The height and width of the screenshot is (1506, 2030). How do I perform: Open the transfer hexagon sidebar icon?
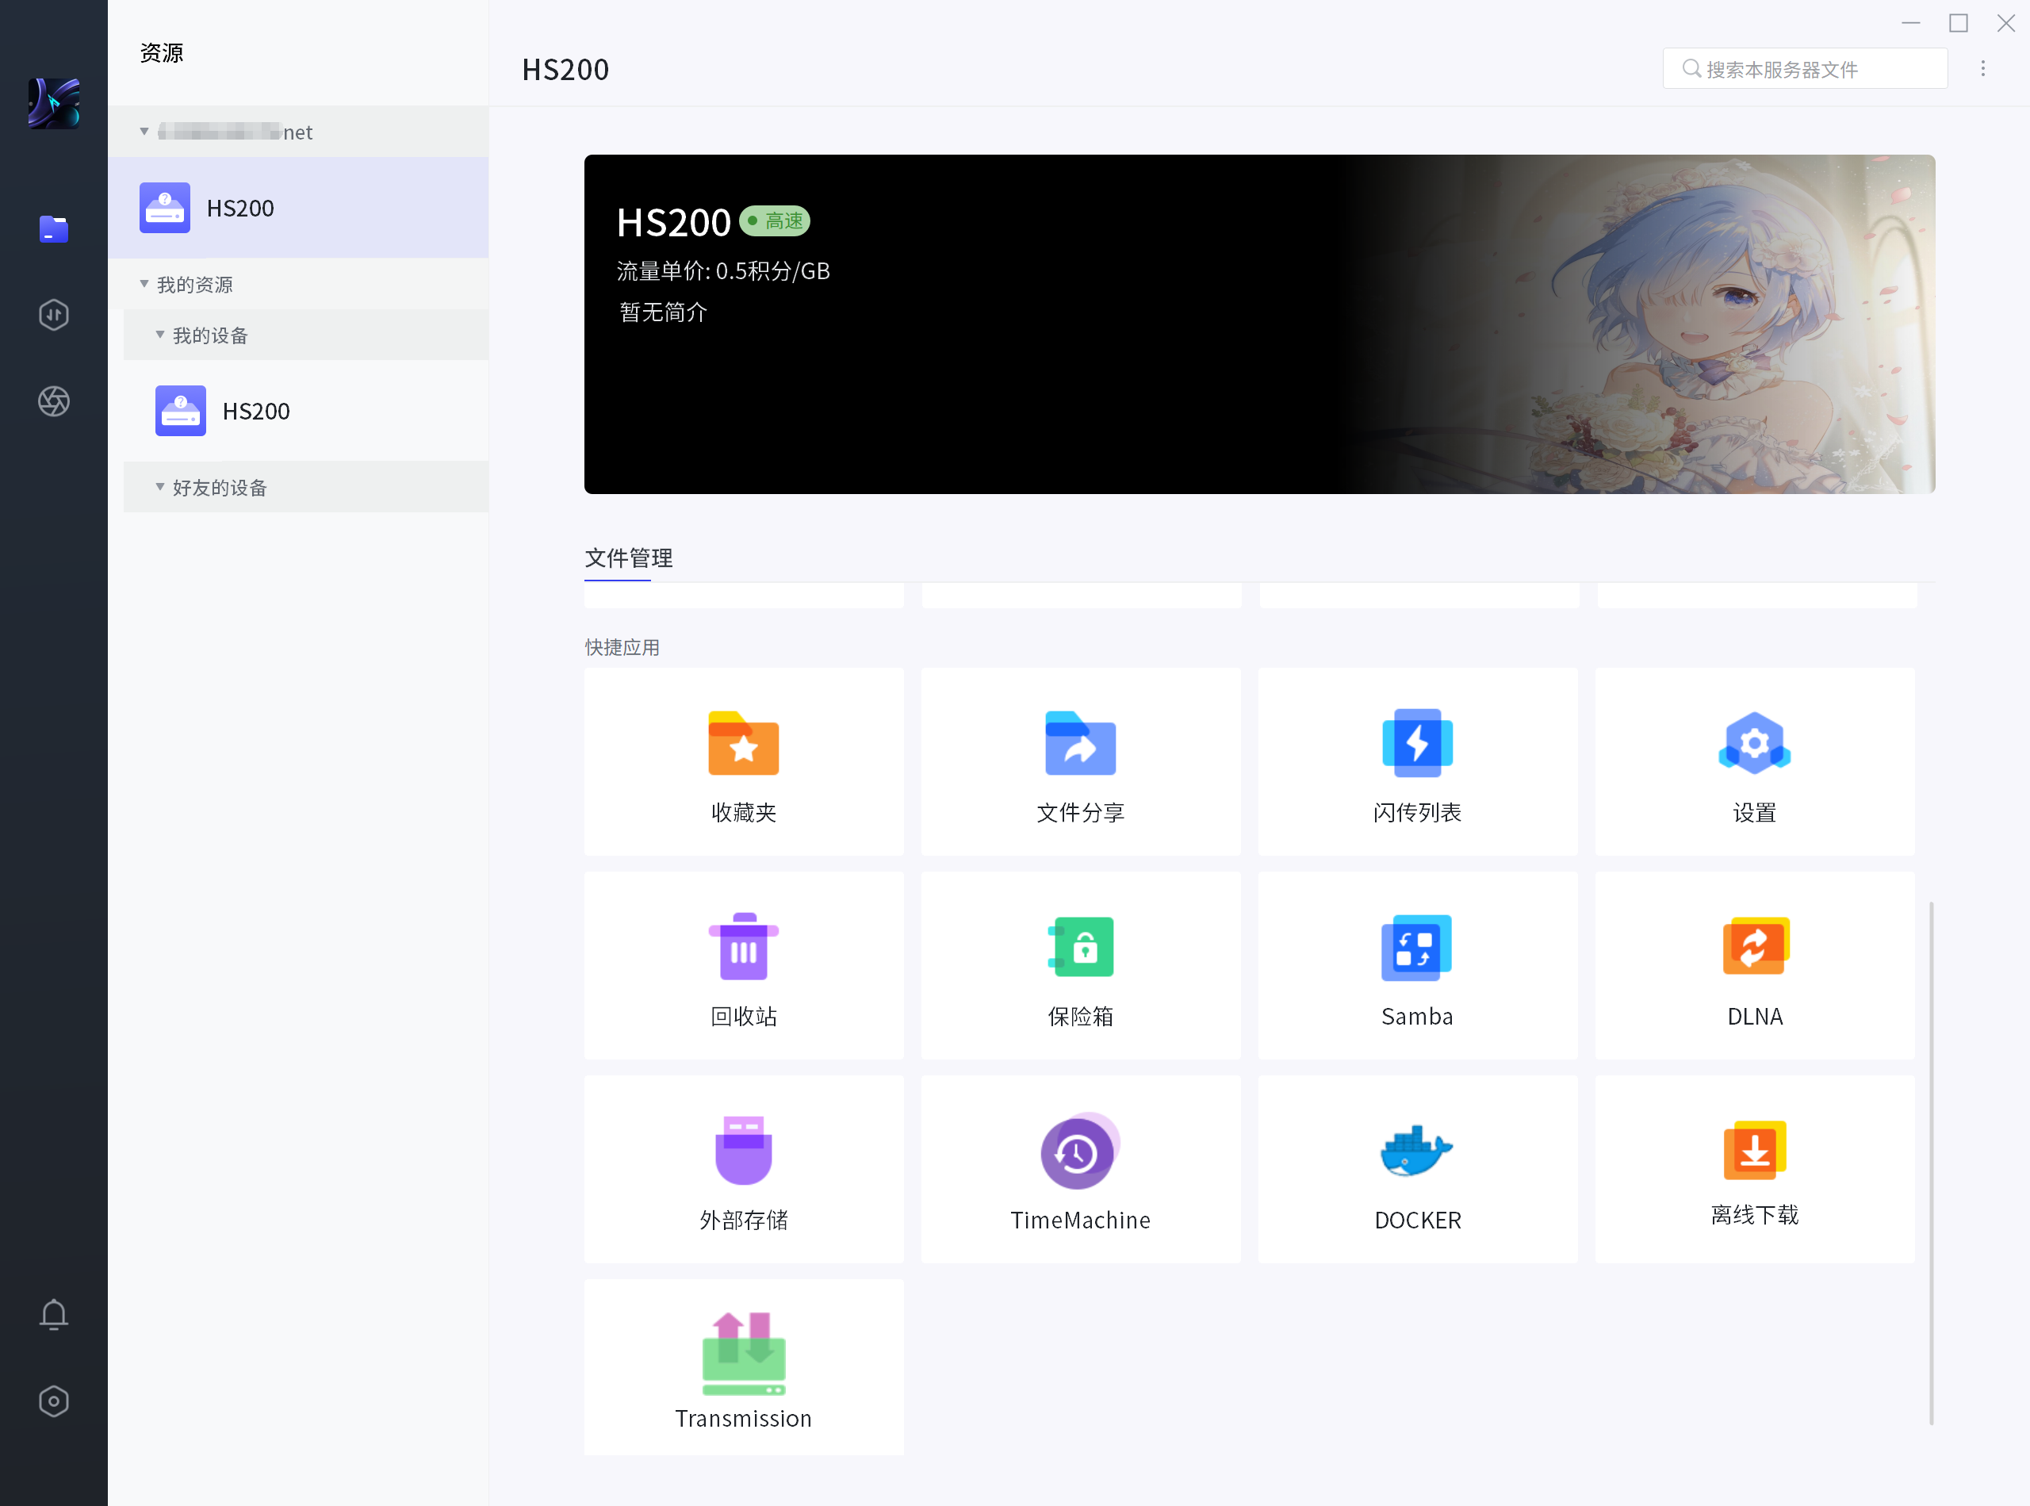coord(54,316)
